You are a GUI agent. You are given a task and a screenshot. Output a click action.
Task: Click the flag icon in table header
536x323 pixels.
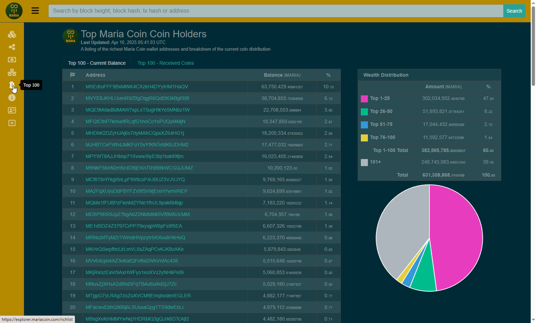(x=72, y=75)
